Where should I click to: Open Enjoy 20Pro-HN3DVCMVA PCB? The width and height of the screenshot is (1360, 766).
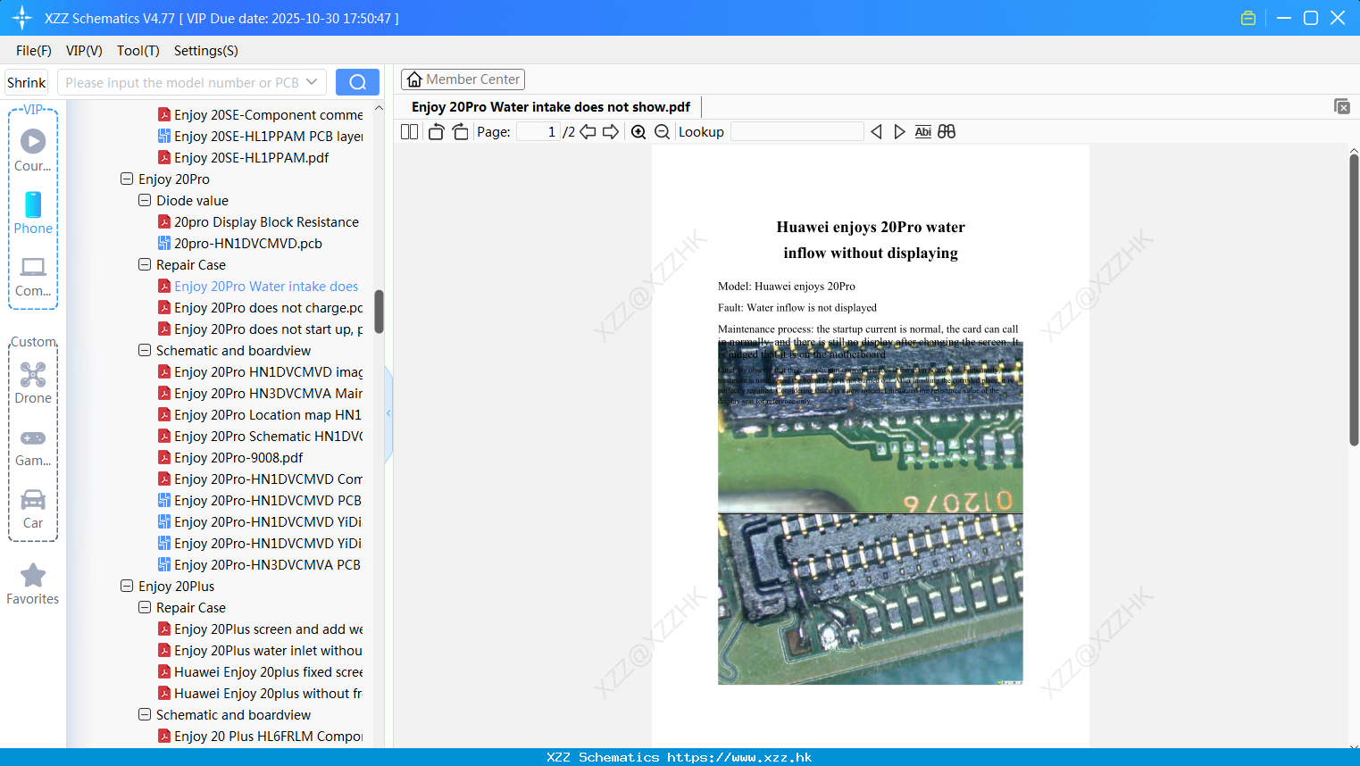(x=267, y=564)
